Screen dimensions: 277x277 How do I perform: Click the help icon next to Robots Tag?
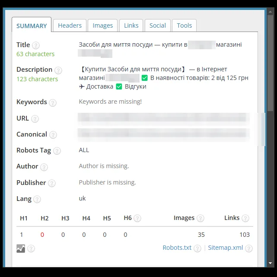click(x=57, y=151)
